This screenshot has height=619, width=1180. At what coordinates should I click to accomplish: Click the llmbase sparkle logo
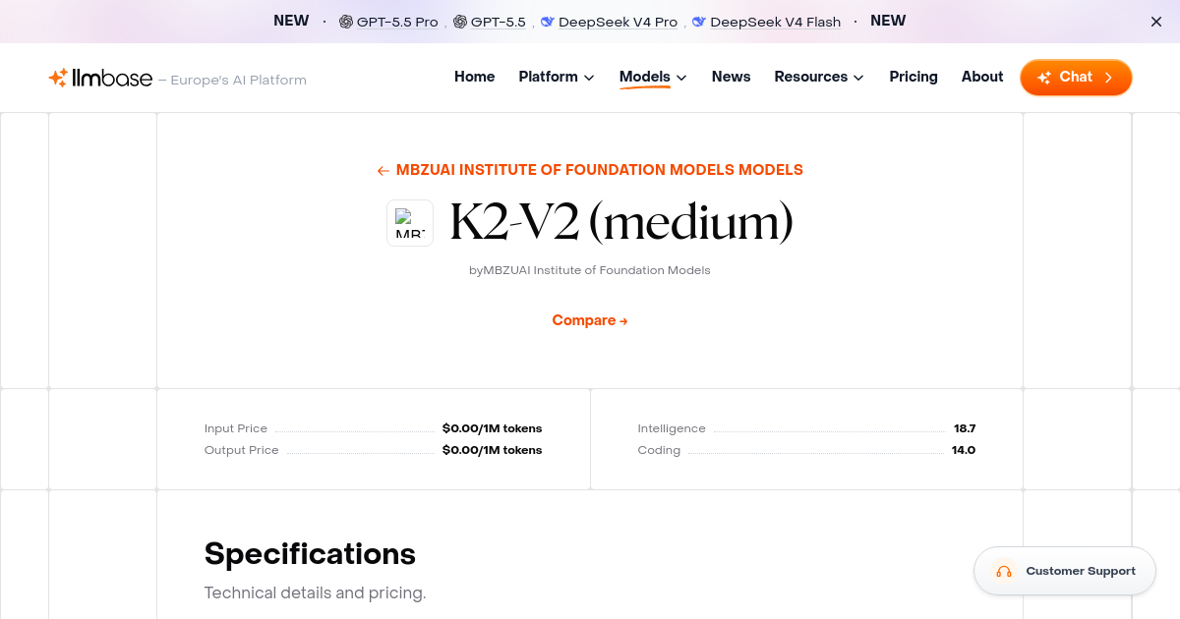click(x=56, y=77)
